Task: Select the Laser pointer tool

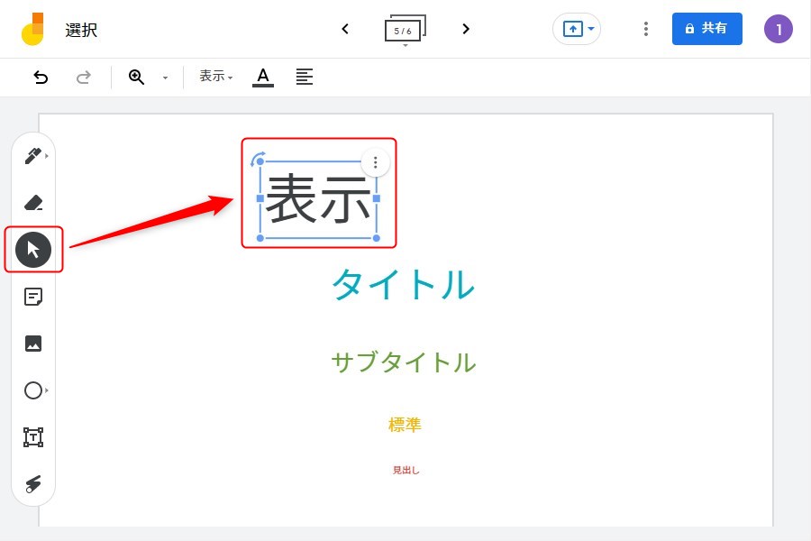Action: tap(33, 484)
